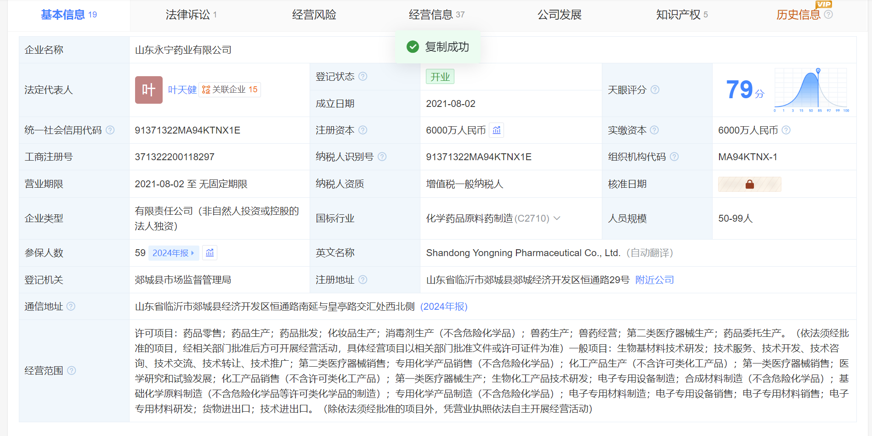
Task: Switch to the 经营信息 tab
Action: (x=436, y=15)
